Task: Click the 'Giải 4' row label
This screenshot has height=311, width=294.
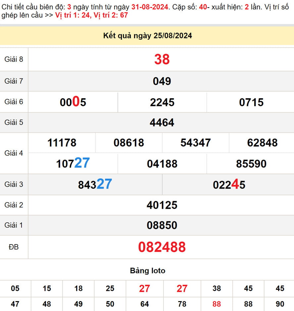Action: (x=14, y=153)
